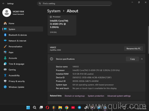Screen dimensions: 149x111
Task: Click the System type value text
Action: click(x=93, y=85)
